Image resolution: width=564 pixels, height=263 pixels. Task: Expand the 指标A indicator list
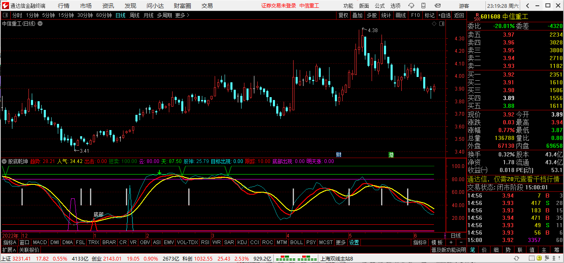coord(9,243)
